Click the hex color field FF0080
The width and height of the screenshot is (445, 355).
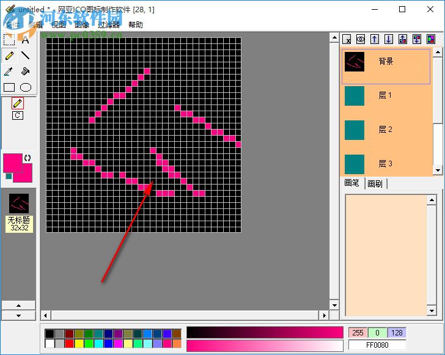click(x=377, y=345)
